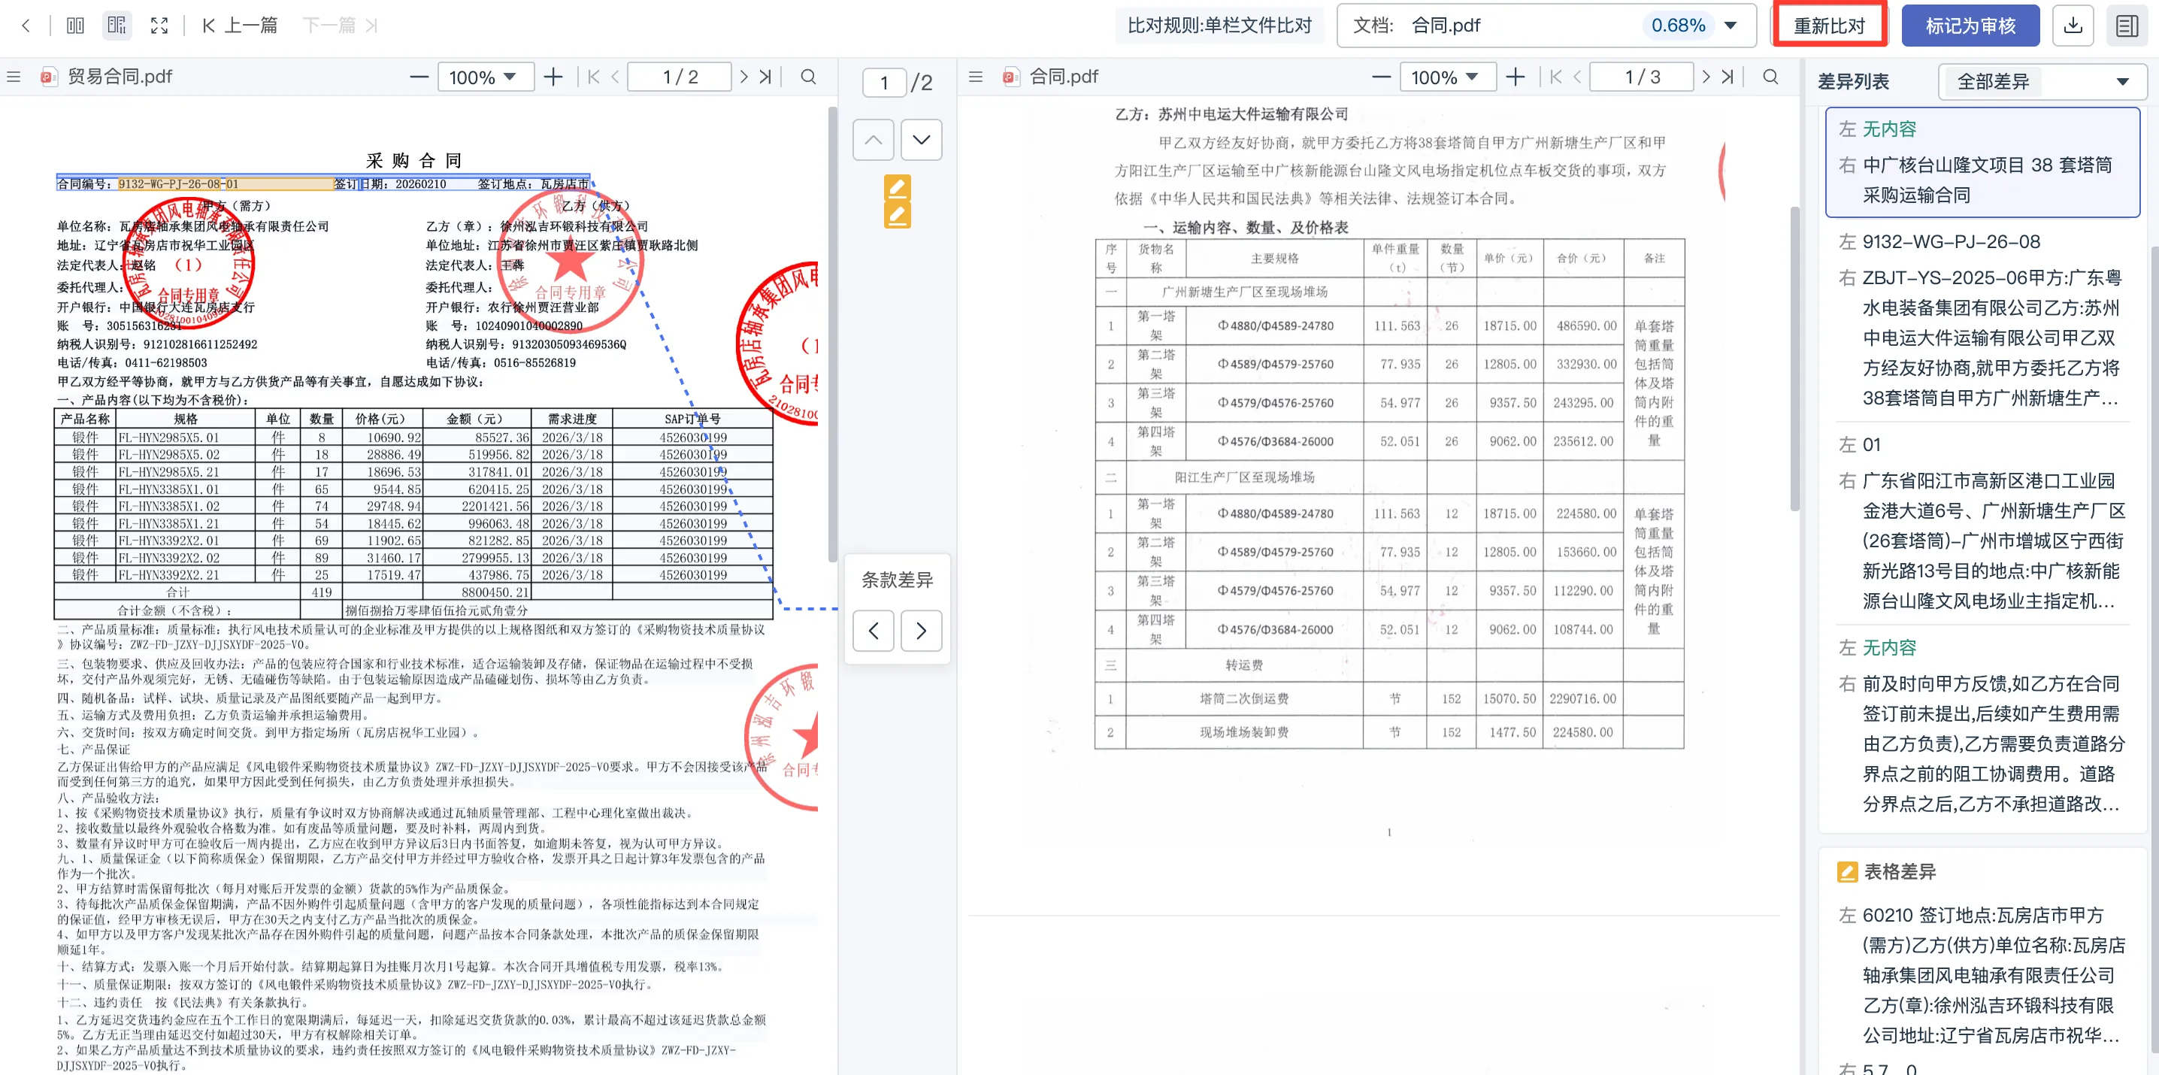Jump to last page in 合同.pdf pane
The image size is (2159, 1075).
1728,77
